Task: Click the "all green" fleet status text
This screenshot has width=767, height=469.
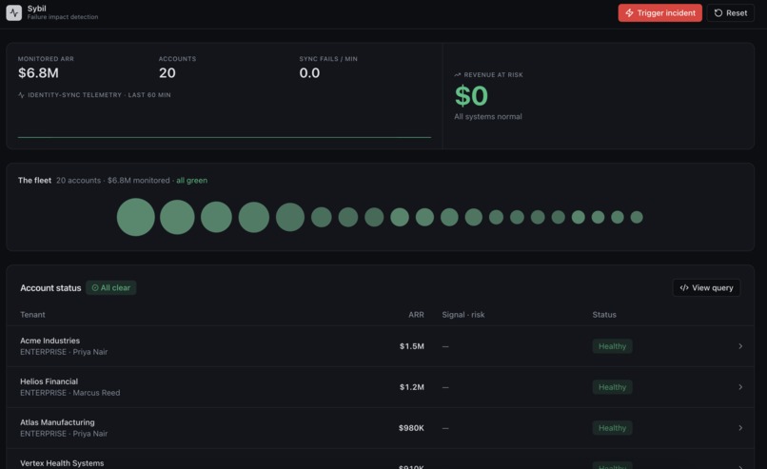Action: coord(192,181)
